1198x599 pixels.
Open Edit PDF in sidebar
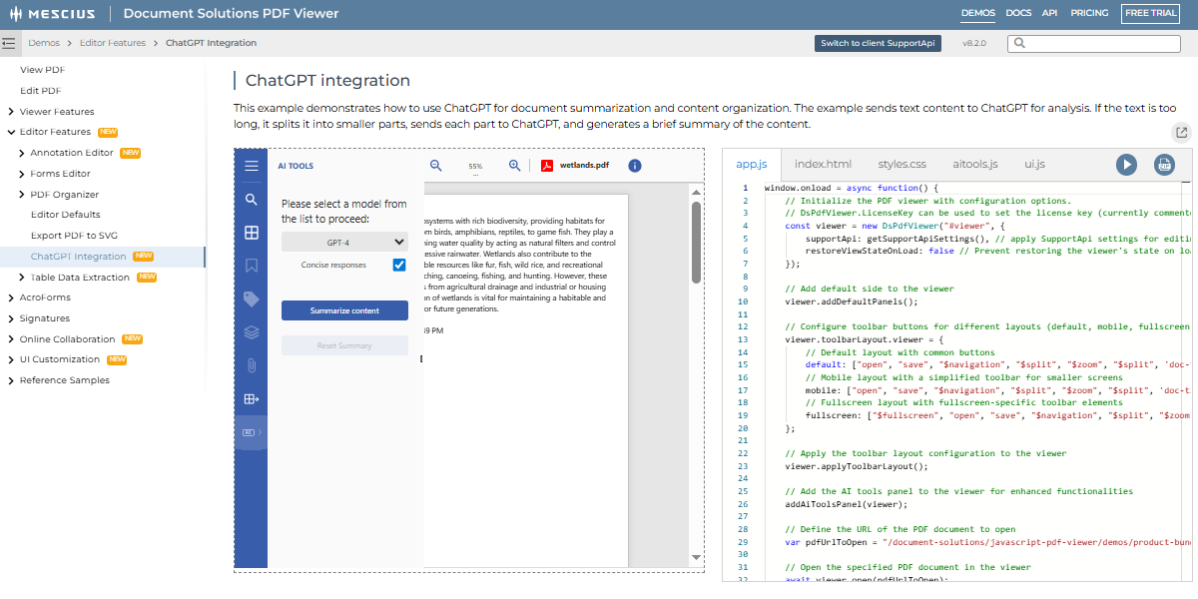[41, 91]
